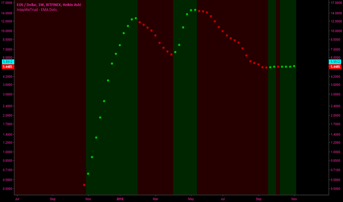Click 0.7100 on the left price axis

click(7, 170)
